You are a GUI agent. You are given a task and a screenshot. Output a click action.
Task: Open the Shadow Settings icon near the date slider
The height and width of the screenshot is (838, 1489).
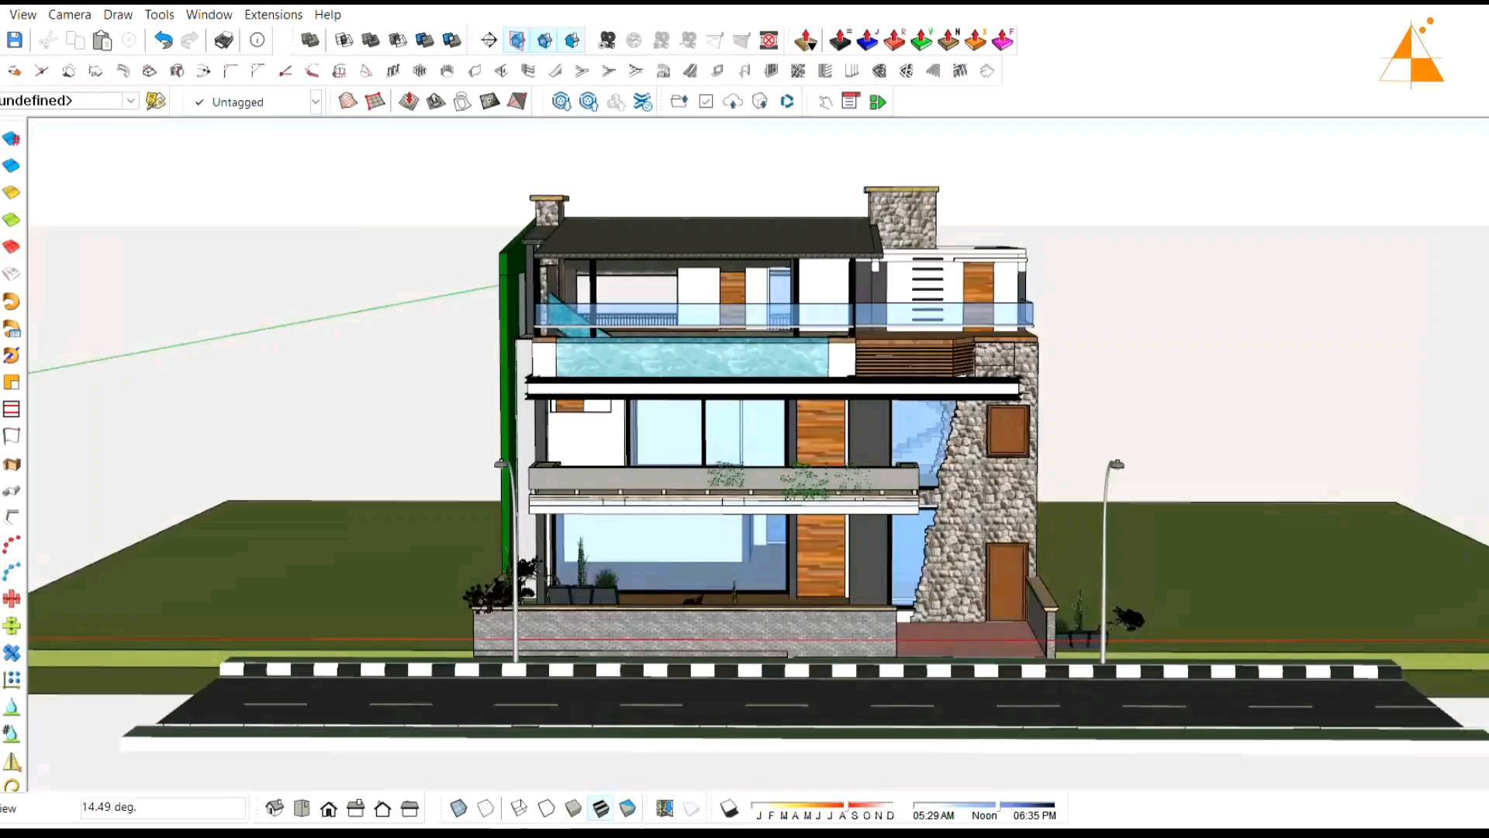pyautogui.click(x=730, y=808)
